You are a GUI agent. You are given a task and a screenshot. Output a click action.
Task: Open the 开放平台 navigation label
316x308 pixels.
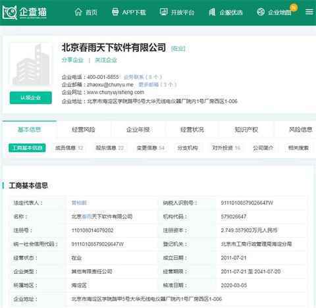[182, 13]
